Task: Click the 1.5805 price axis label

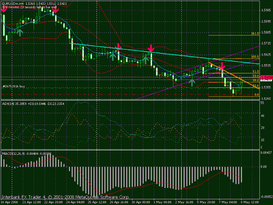Action: point(266,32)
